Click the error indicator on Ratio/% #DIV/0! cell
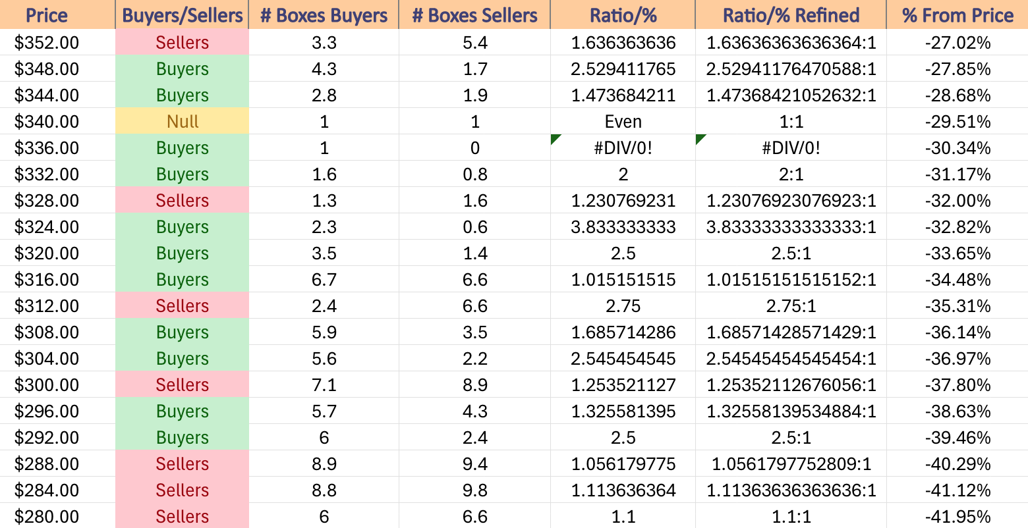 (x=556, y=139)
